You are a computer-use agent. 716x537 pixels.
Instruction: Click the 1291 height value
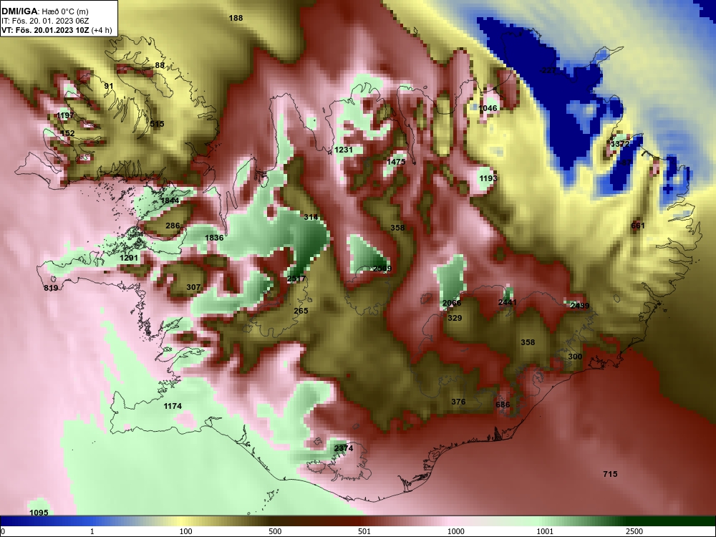point(129,258)
